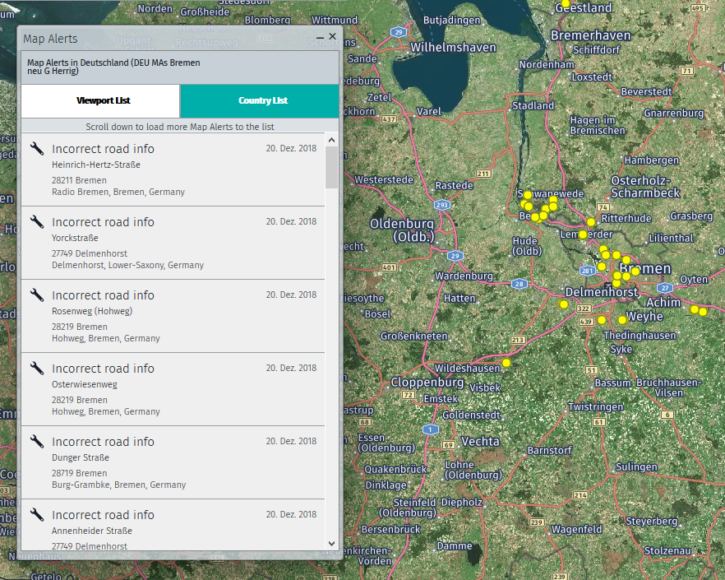Image resolution: width=725 pixels, height=580 pixels.
Task: Open the Heinrich-Hertz-Straße alert entry
Action: pyautogui.click(x=173, y=169)
